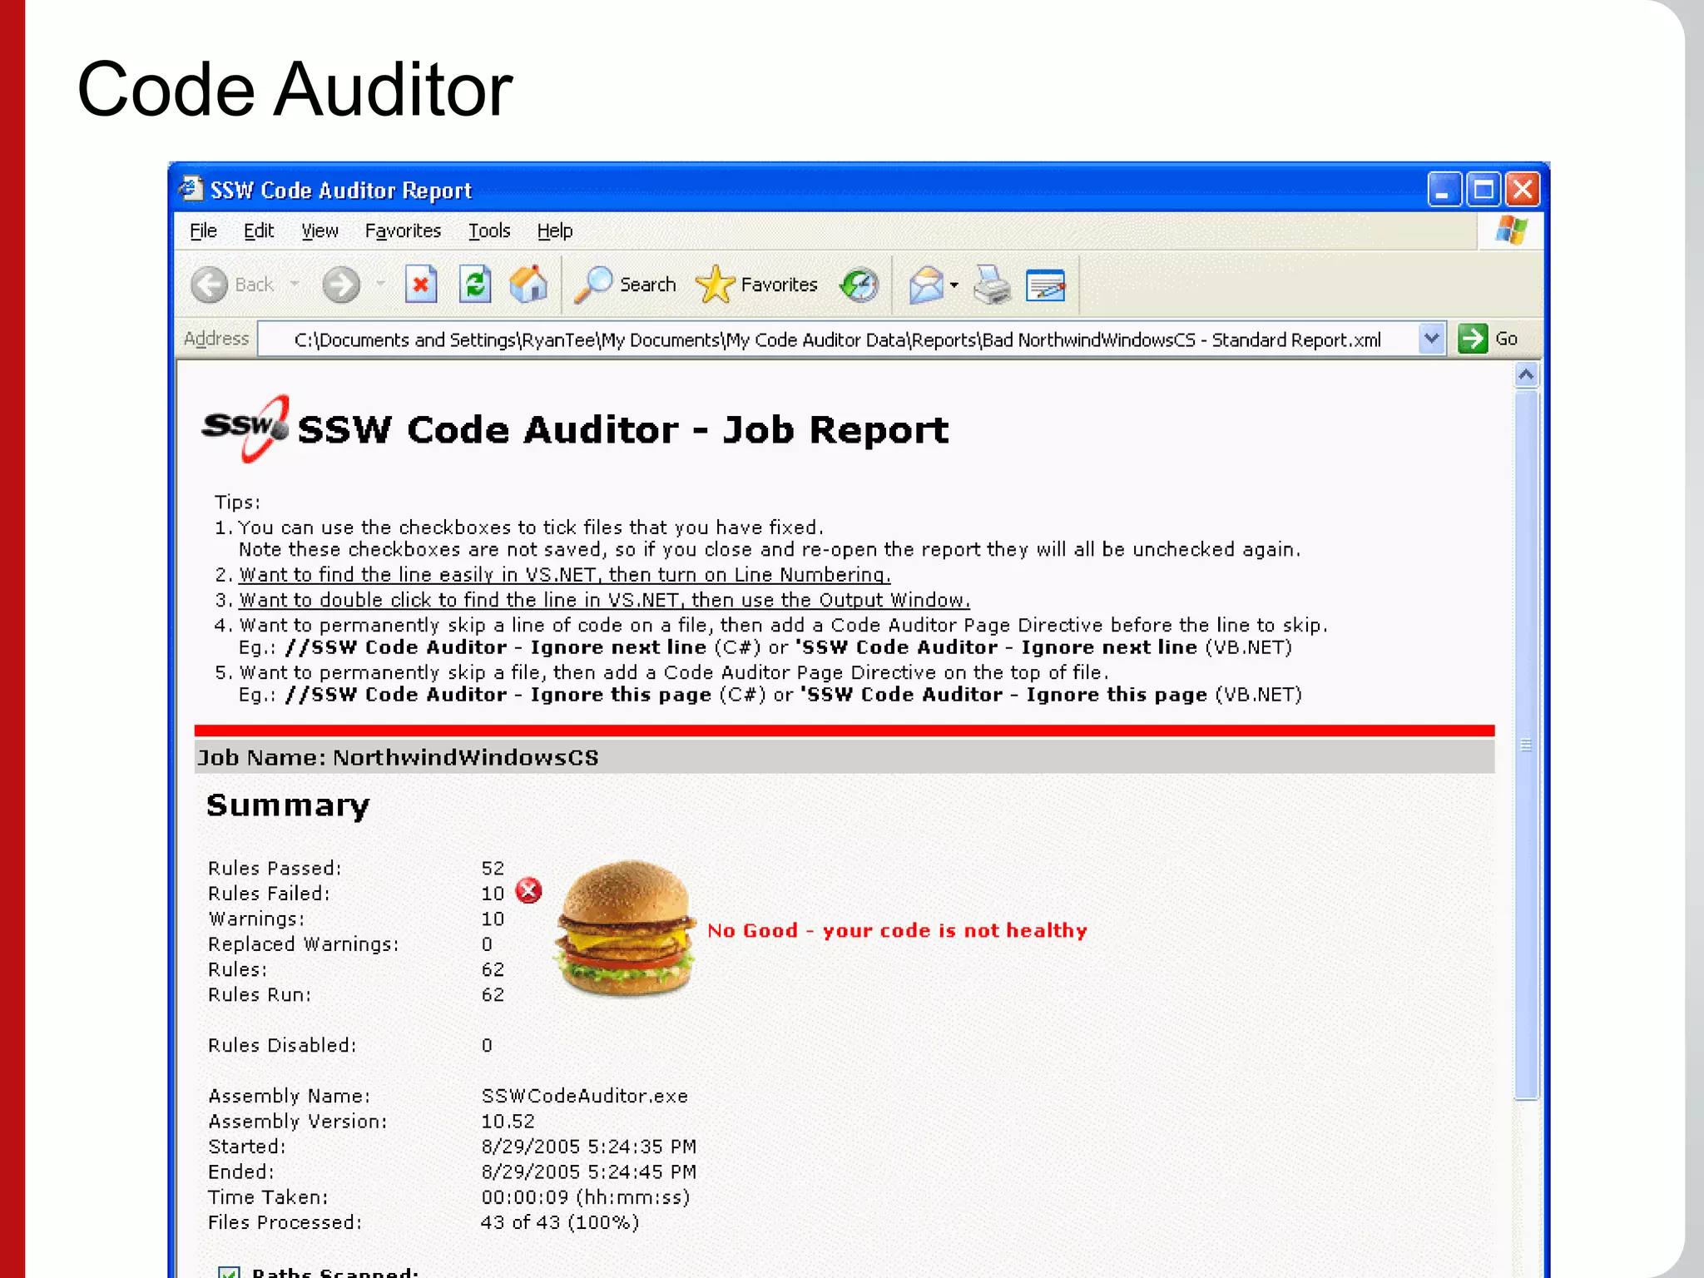Open the Favorites menu
Screen dimensions: 1704x1278
coord(403,230)
